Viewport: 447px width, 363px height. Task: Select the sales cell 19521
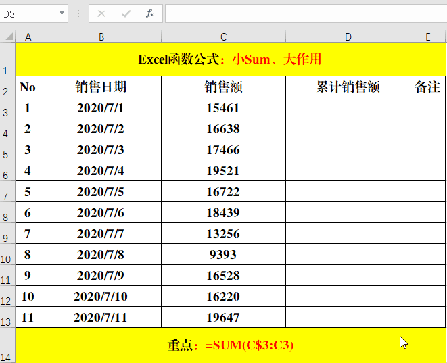[x=223, y=170]
